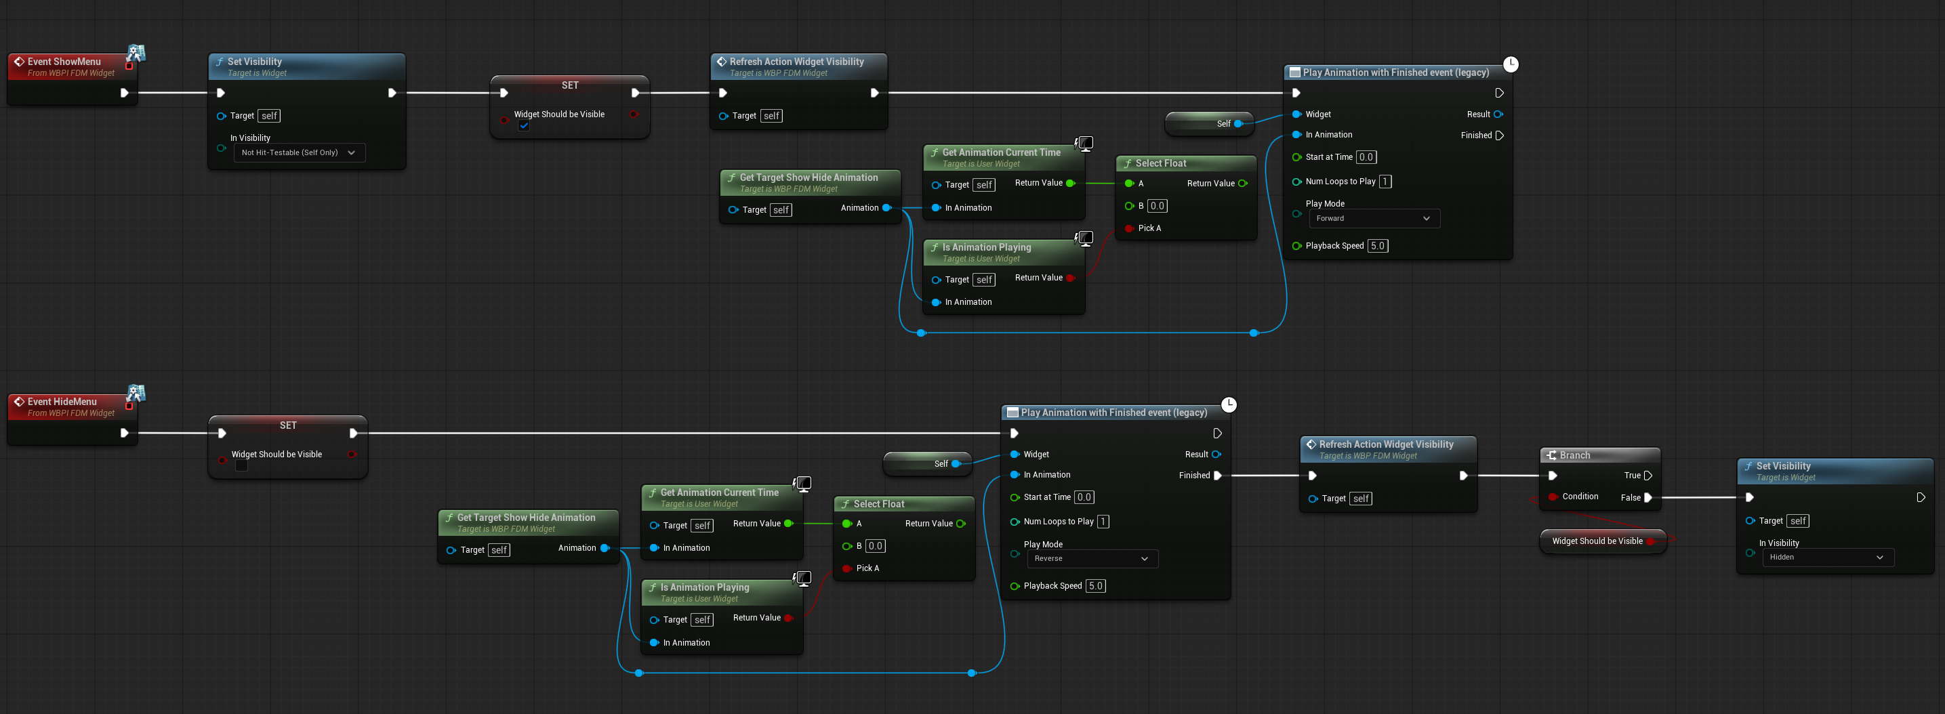Viewport: 1945px width, 714px height.
Task: Click the Playback Speed 5.0 field in ShowMenu animation
Action: click(x=1377, y=246)
